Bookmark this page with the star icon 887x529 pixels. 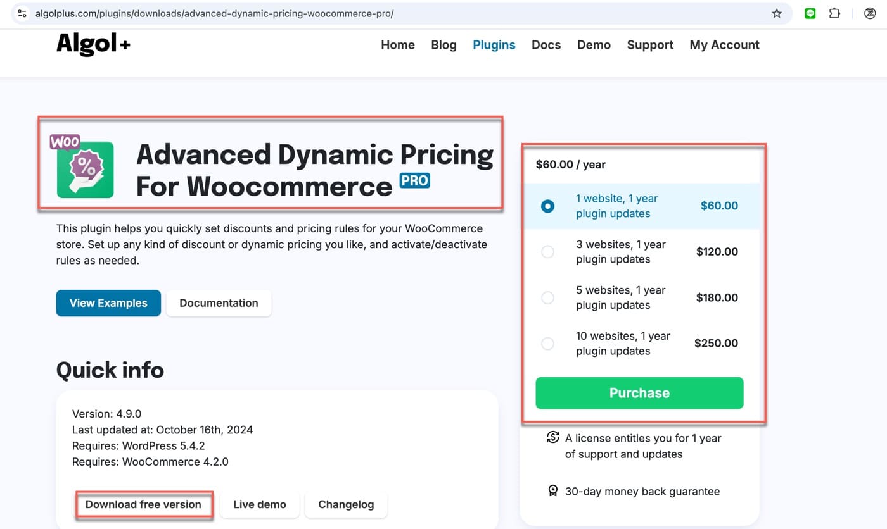tap(777, 13)
